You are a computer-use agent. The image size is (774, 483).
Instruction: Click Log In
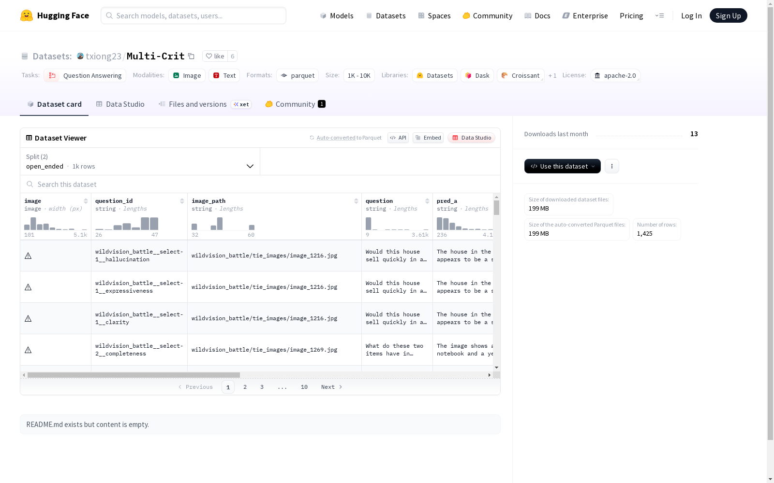click(691, 15)
